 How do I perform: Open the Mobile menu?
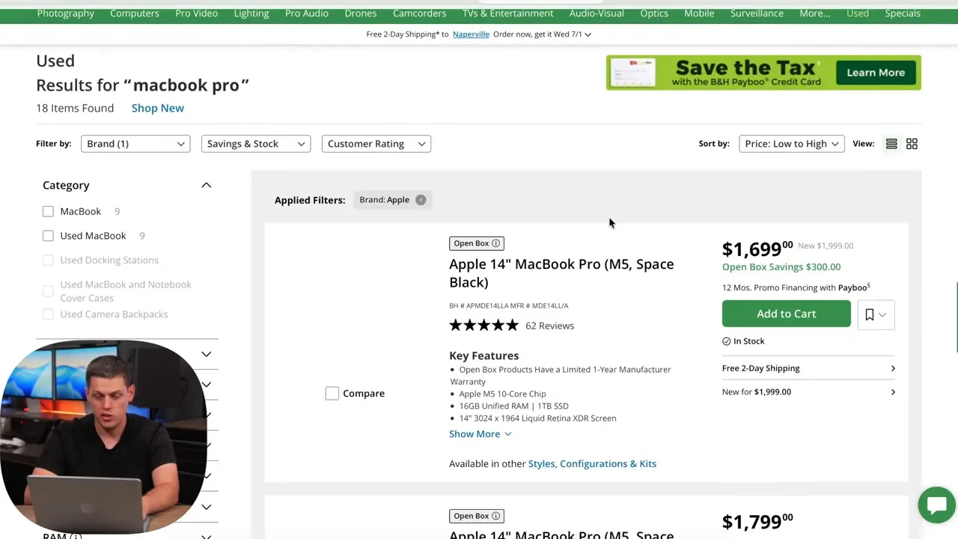point(699,13)
